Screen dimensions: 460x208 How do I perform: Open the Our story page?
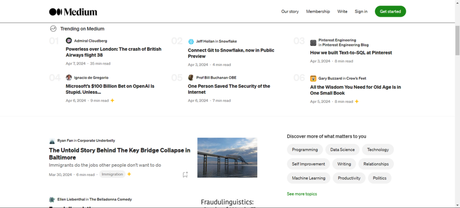(x=290, y=11)
